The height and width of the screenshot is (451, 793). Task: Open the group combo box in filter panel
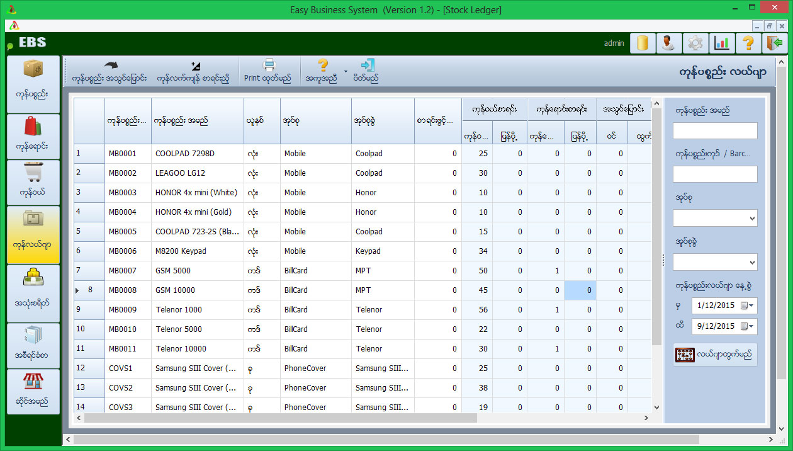tap(715, 218)
